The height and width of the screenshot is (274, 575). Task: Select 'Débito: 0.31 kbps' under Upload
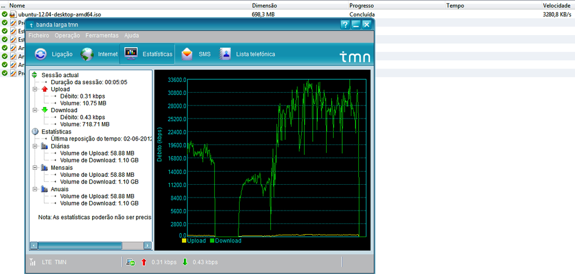click(82, 96)
